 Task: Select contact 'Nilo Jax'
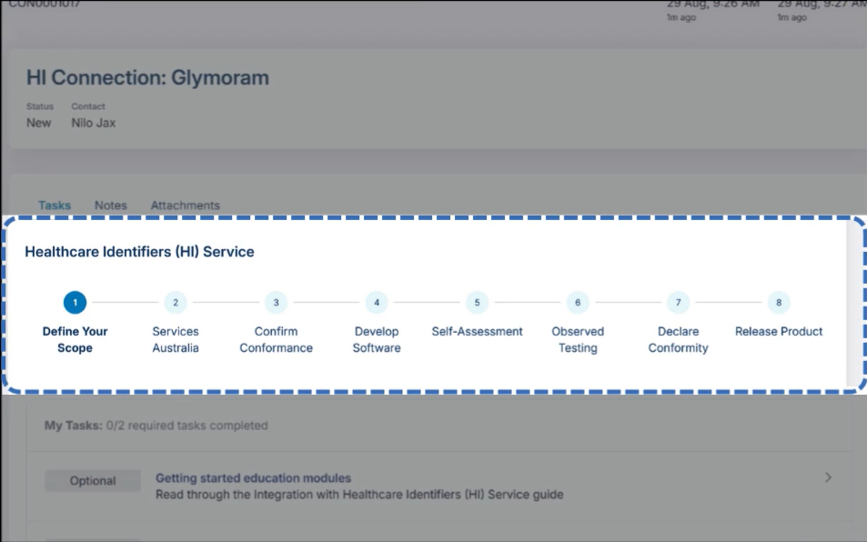coord(92,122)
